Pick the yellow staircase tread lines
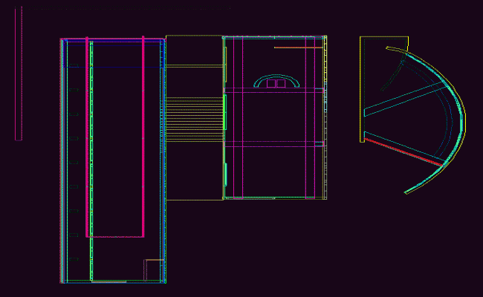The height and width of the screenshot is (297, 483). pos(195,120)
